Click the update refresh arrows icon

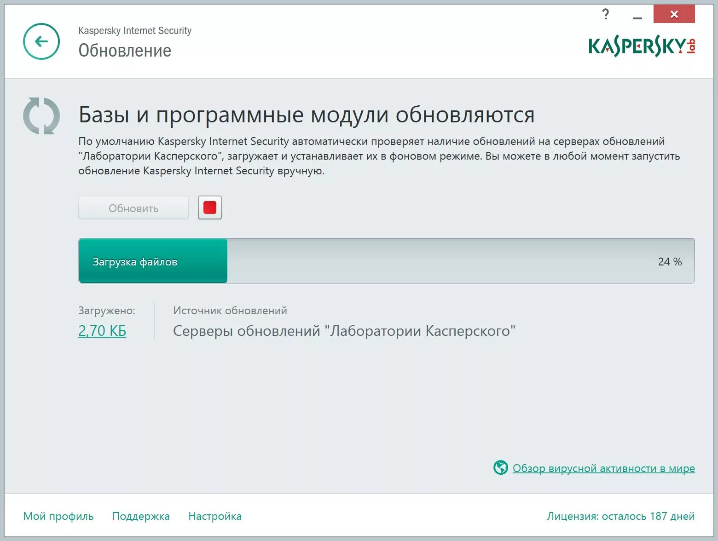pos(41,116)
